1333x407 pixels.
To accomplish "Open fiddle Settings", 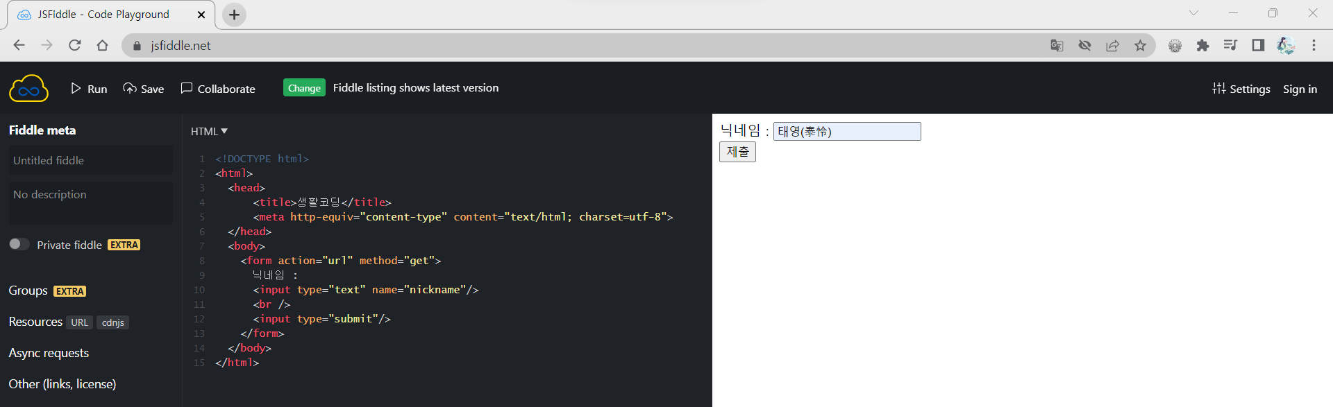I will point(1241,89).
